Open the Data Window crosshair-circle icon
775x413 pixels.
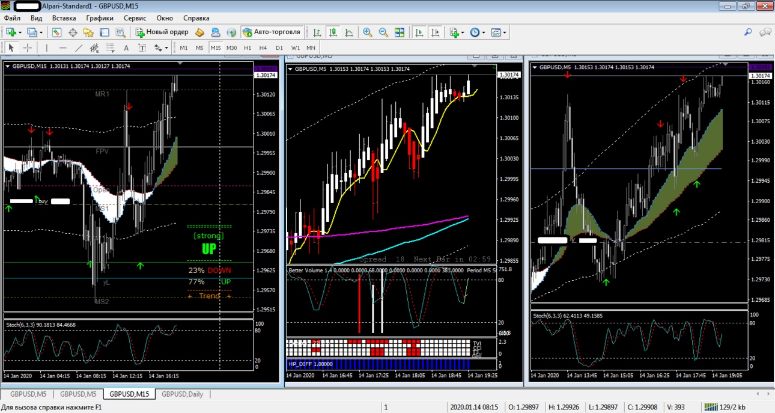pos(73,32)
